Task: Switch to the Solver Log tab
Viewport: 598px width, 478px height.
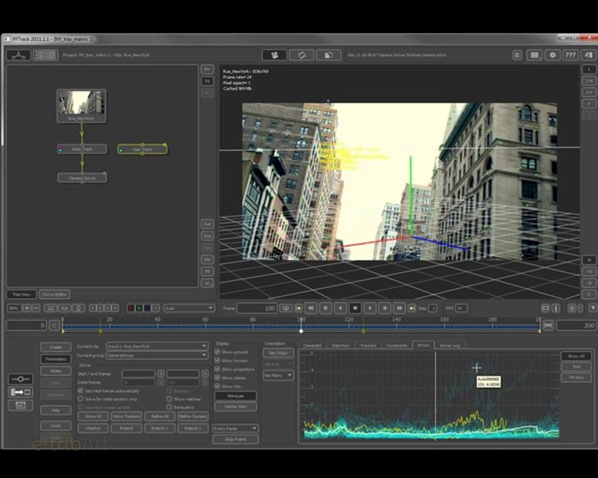Action: (450, 345)
